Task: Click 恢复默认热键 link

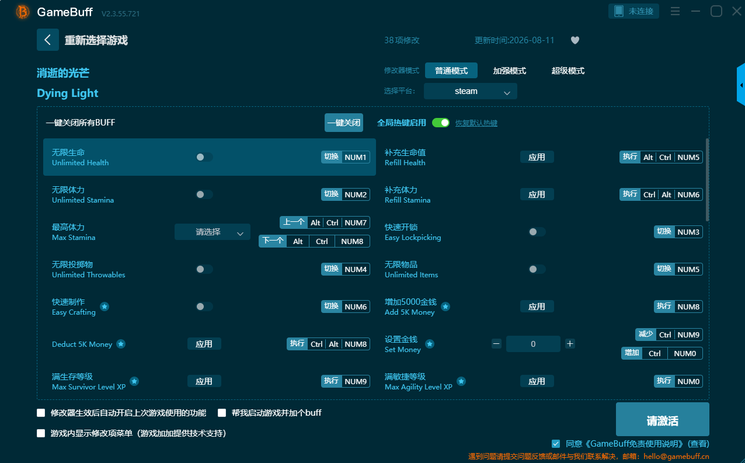Action: click(x=476, y=123)
